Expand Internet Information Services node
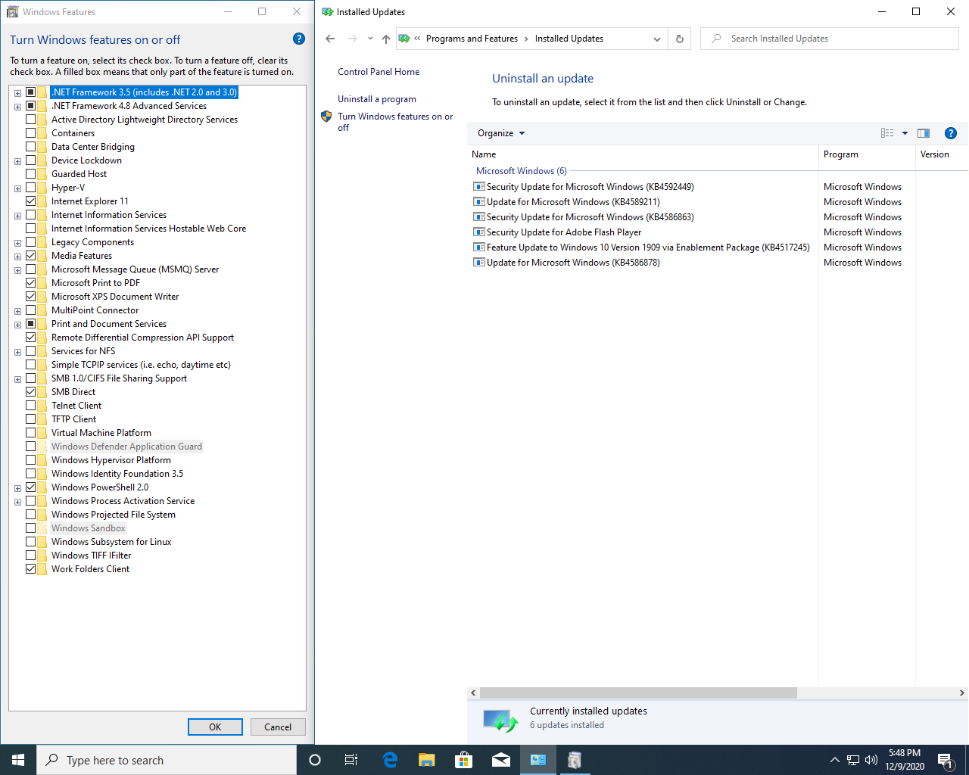The image size is (969, 775). [17, 216]
